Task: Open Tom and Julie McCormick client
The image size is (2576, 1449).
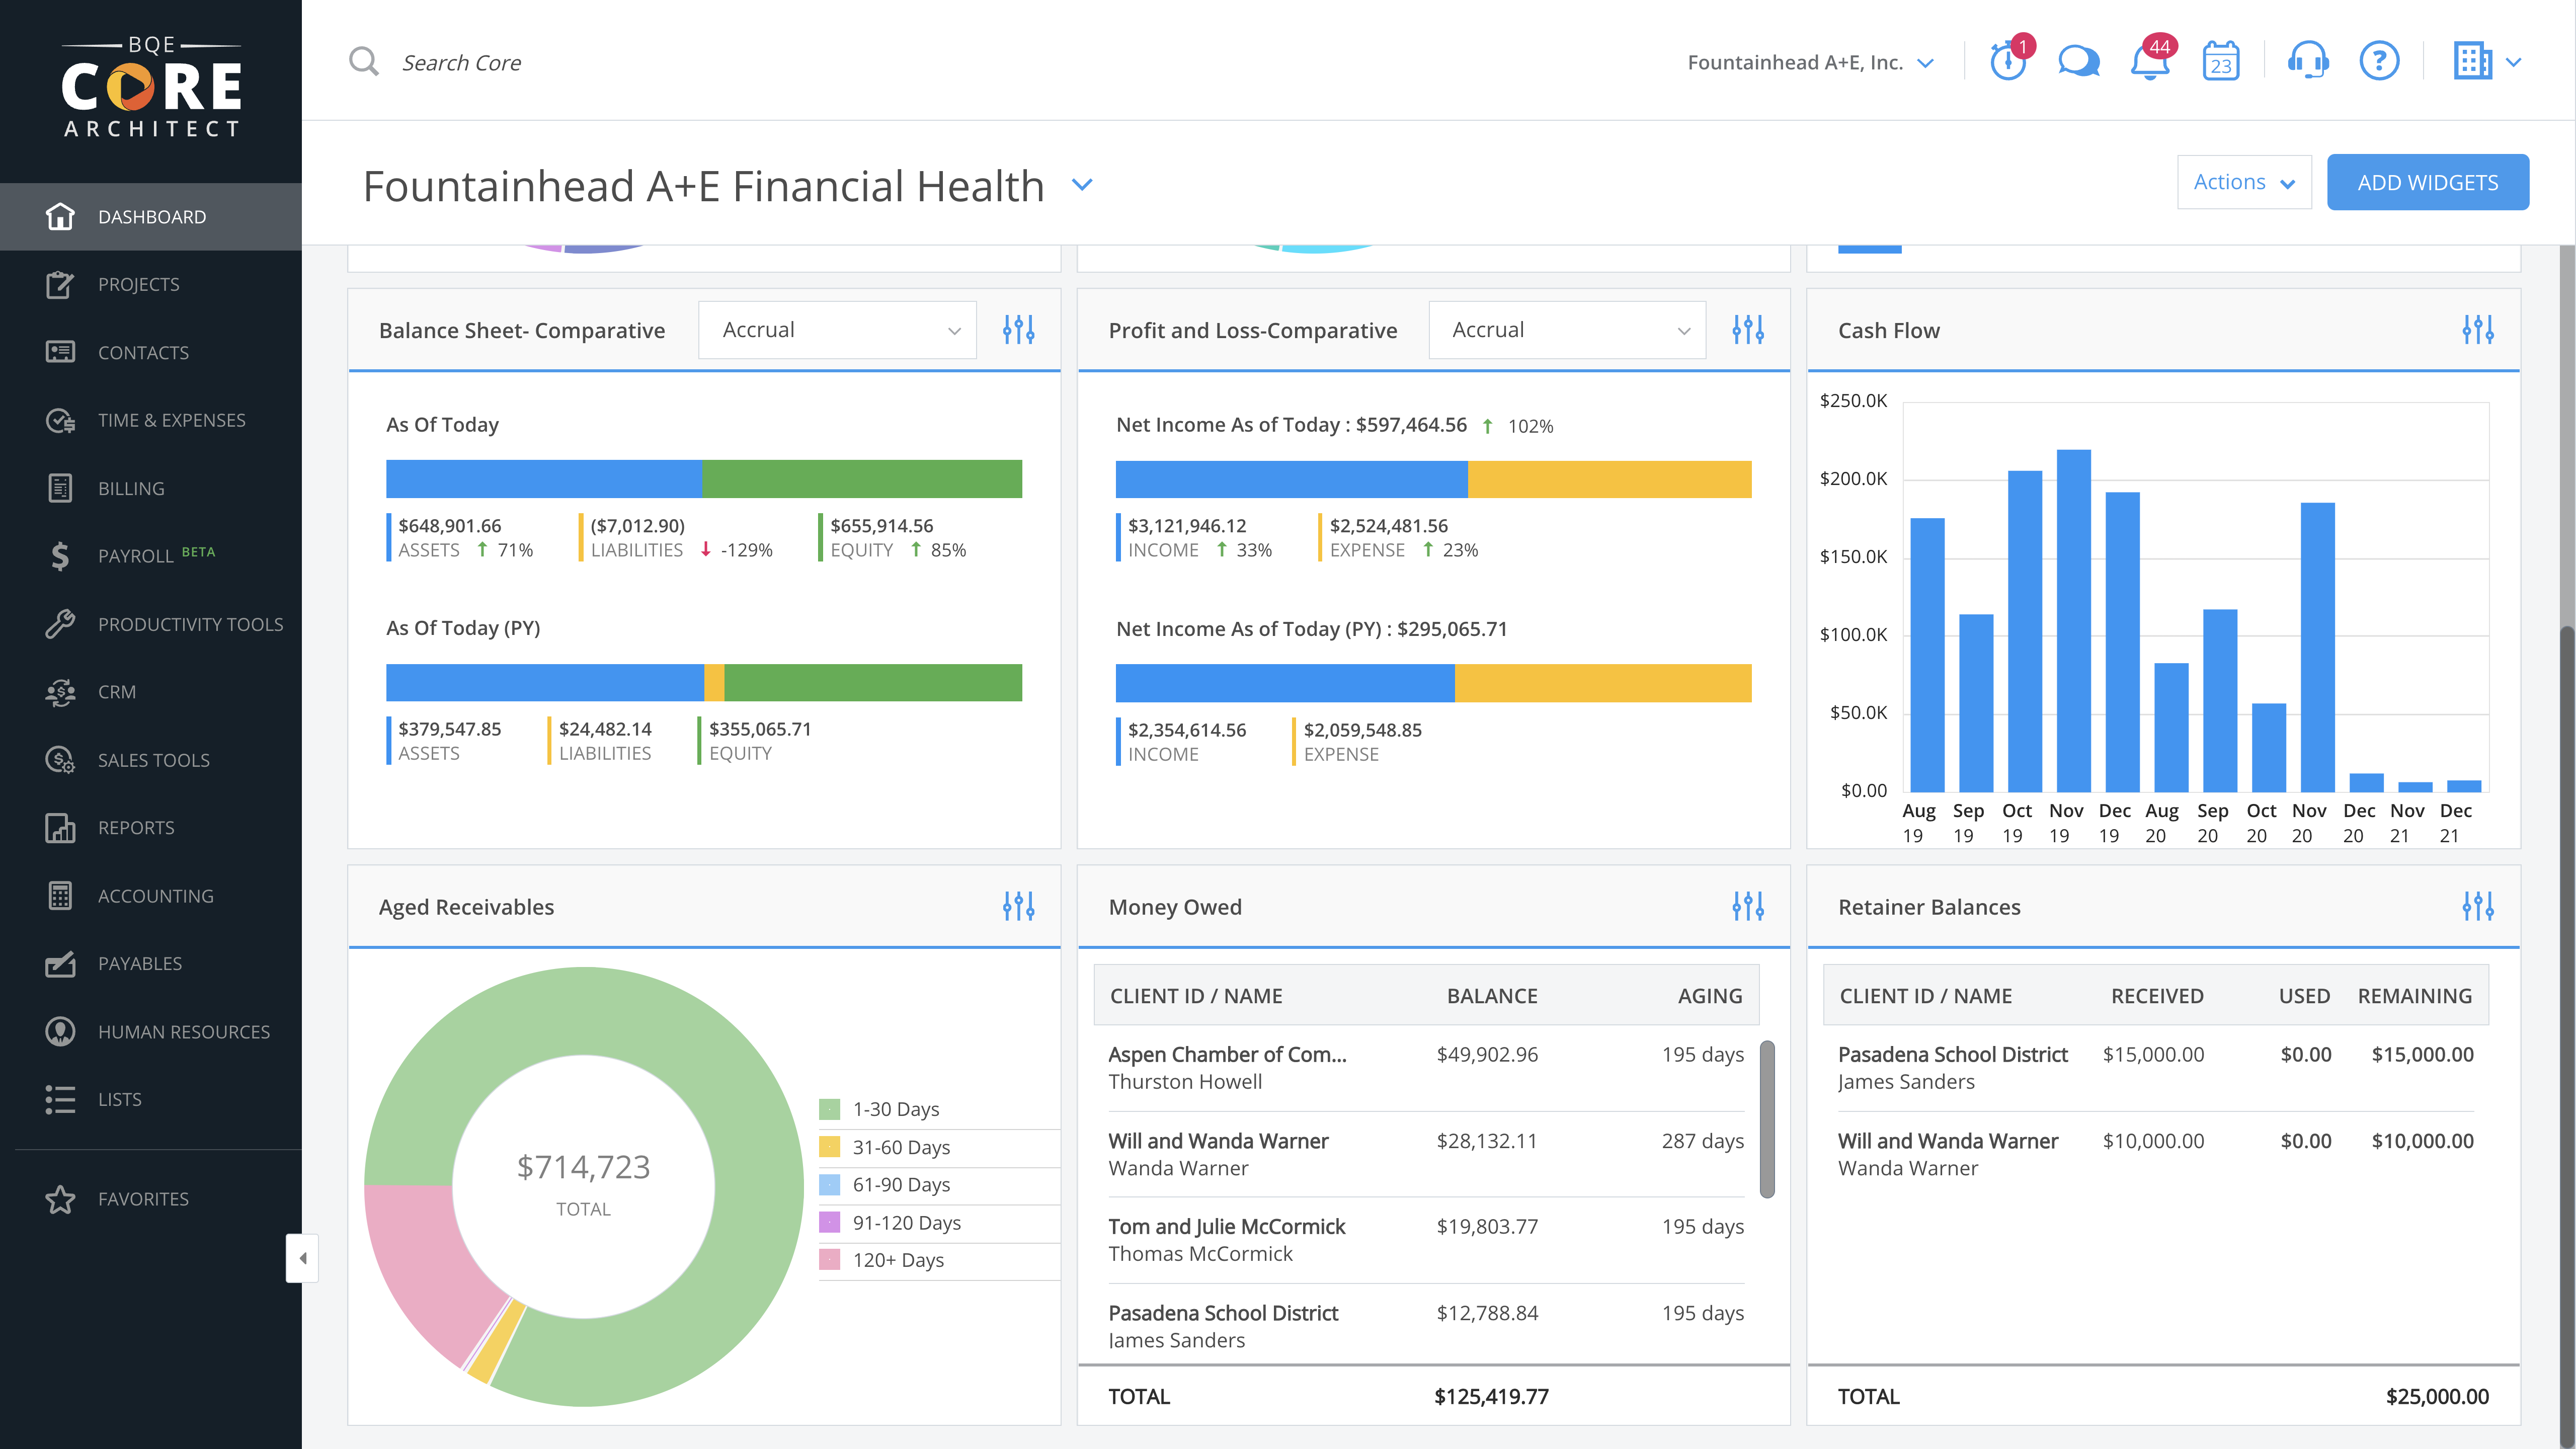Action: (x=1227, y=1226)
